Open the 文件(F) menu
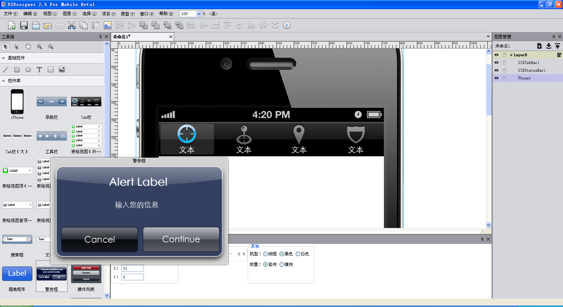The height and width of the screenshot is (307, 563). (x=11, y=14)
